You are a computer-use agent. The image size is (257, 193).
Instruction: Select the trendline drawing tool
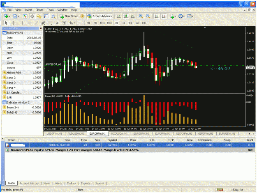coord(36,23)
